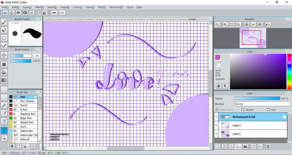Select the Eraser tool
The height and width of the screenshot is (155, 292).
[x=4, y=30]
